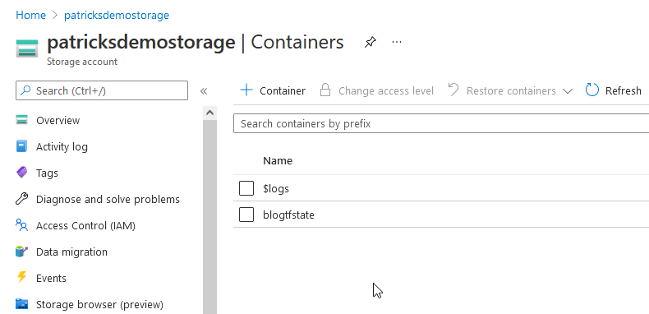Click the Home breadcrumb link
Viewport: 649px width, 314px height.
(30, 16)
